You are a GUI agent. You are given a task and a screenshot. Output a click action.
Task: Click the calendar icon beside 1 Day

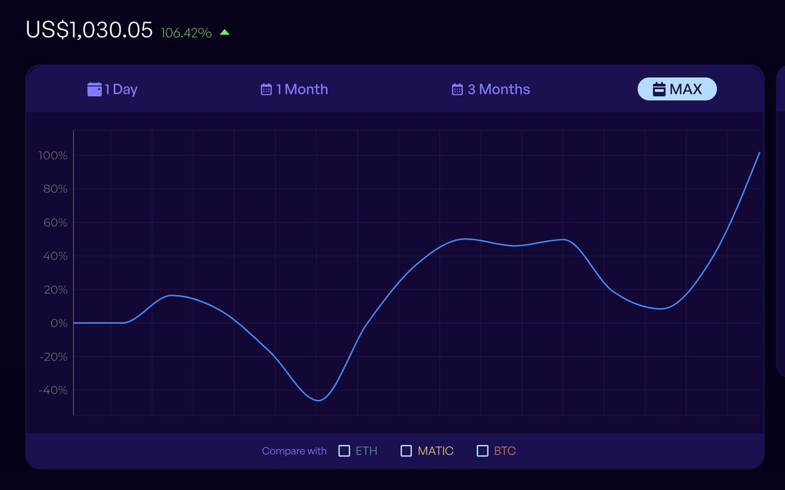click(94, 89)
